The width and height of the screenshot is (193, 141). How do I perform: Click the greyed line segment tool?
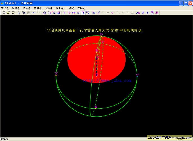point(103,13)
